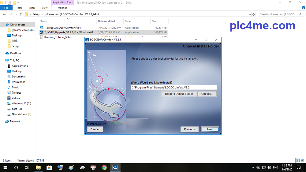
Task: Click the Up one level arrow
Action: tap(21, 14)
